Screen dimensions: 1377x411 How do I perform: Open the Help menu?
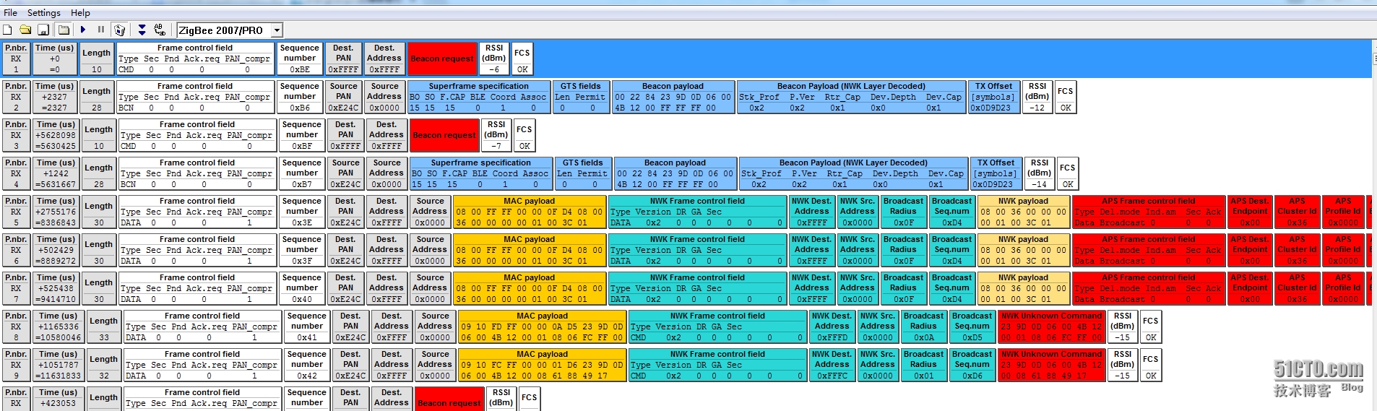click(80, 12)
